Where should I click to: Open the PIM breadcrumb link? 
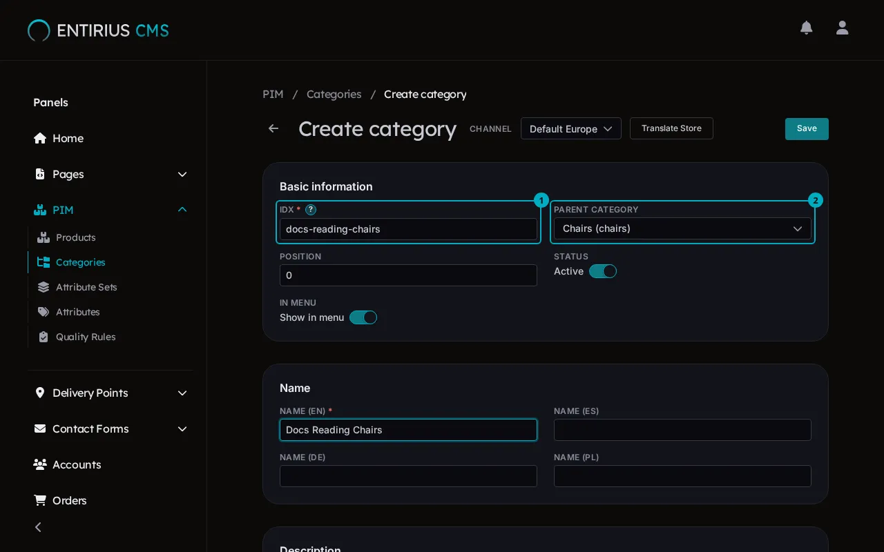point(273,94)
